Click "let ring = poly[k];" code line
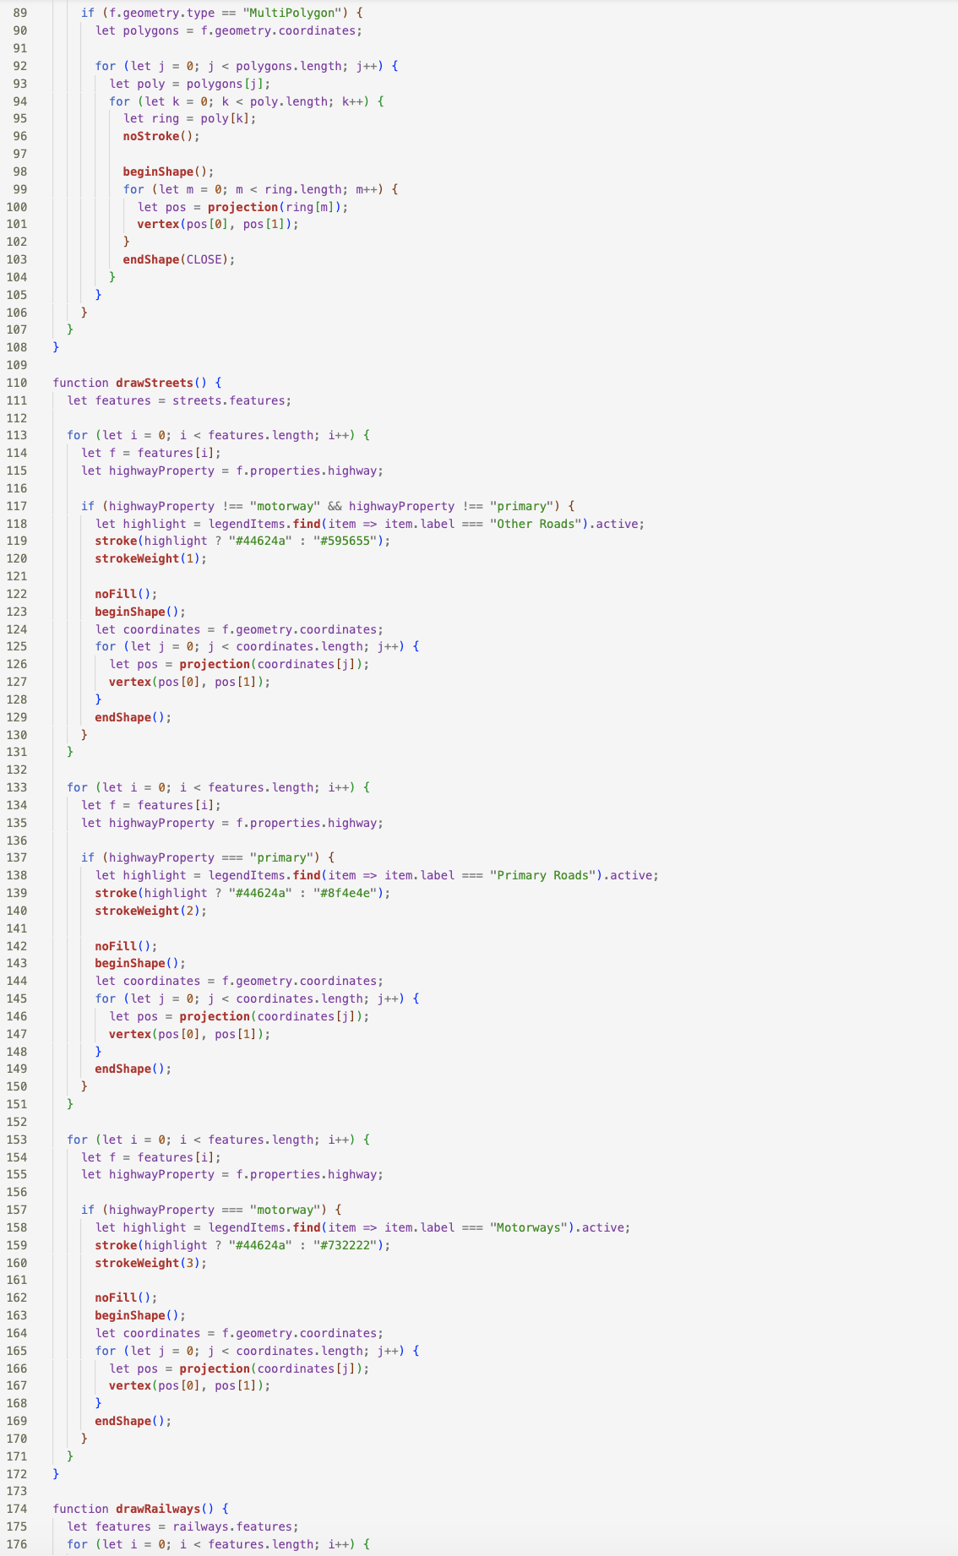Screen dimensions: 958x1556 pyautogui.click(x=190, y=118)
